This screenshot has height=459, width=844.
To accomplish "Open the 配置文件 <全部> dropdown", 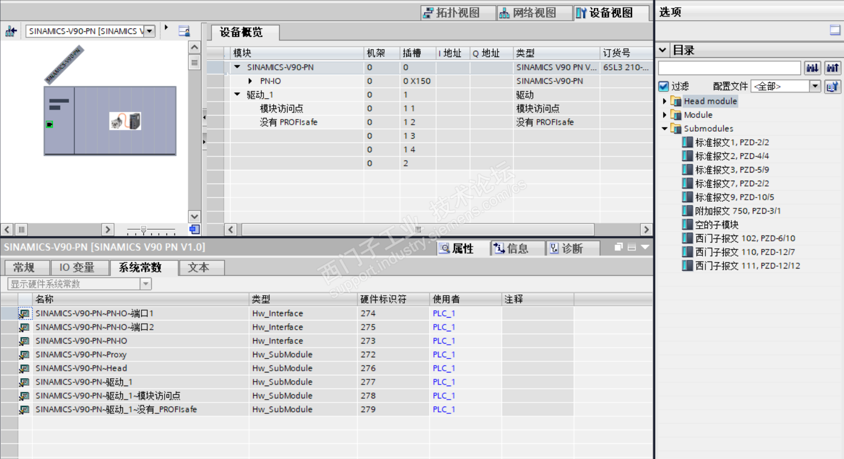I will click(815, 87).
